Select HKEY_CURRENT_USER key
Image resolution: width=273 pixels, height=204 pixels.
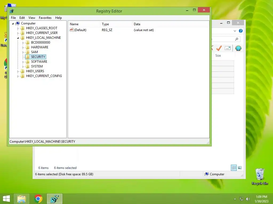[x=42, y=33]
